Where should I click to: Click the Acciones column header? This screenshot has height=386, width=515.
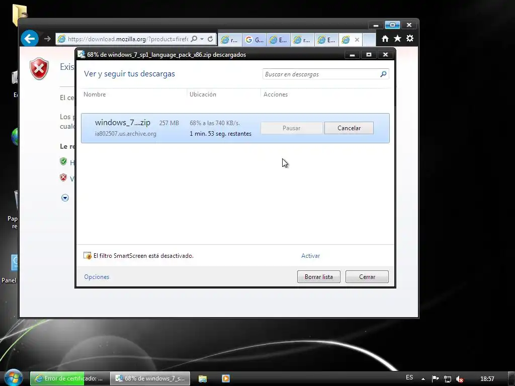pos(276,94)
